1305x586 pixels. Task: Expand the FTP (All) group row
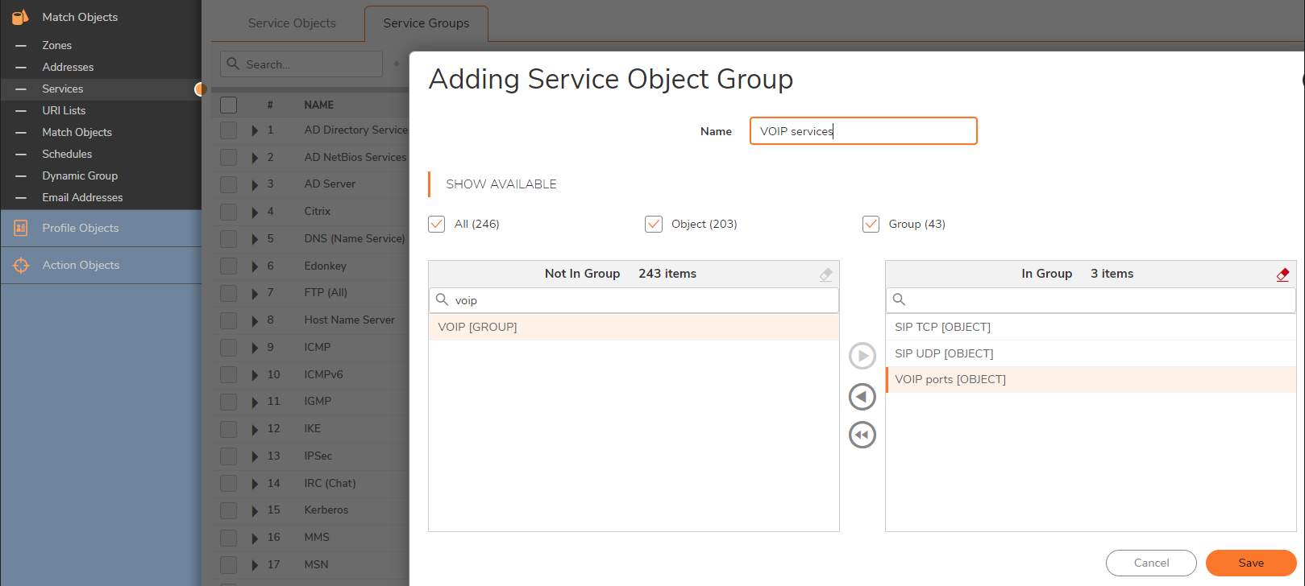(x=255, y=293)
